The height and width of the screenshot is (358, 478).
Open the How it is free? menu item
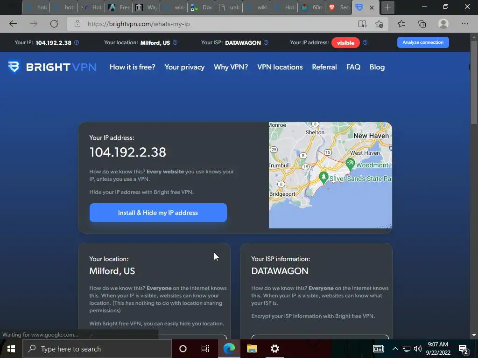pos(132,67)
